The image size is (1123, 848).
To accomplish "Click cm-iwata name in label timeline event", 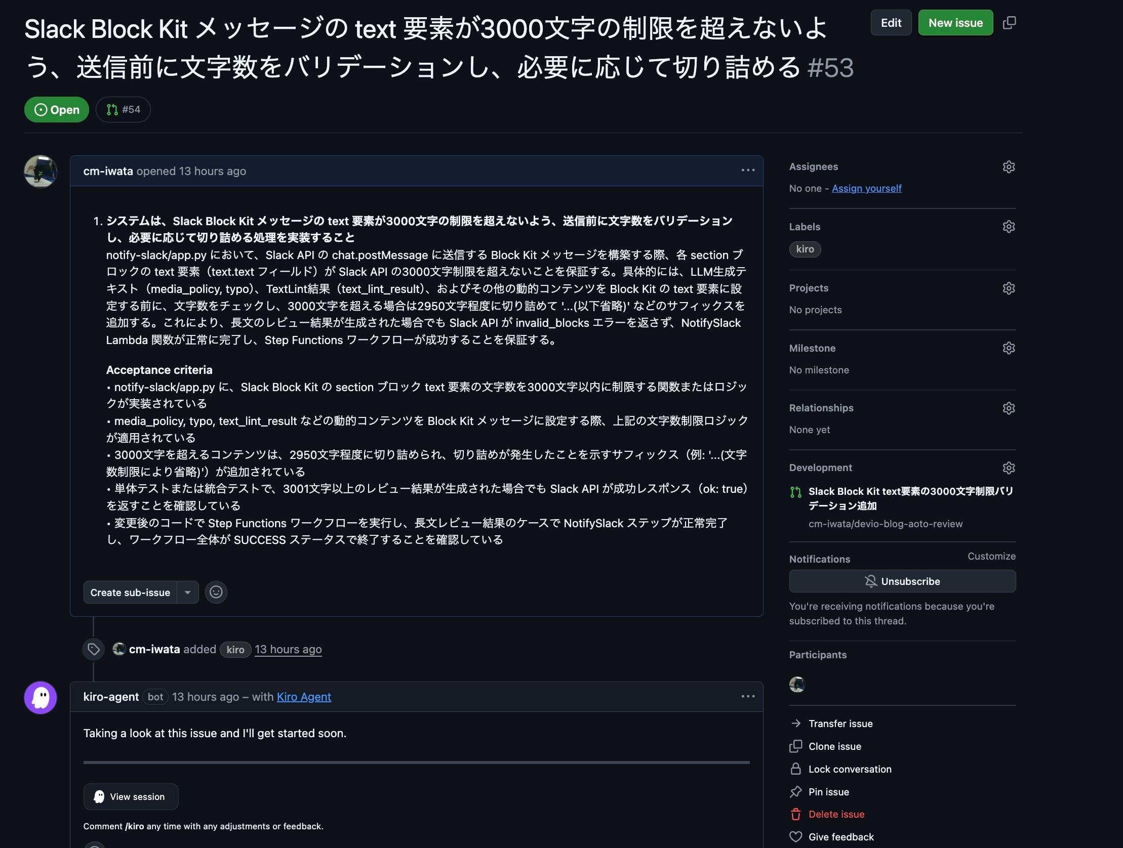I will (x=154, y=649).
